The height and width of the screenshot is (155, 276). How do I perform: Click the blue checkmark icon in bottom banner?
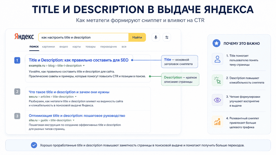34,145
